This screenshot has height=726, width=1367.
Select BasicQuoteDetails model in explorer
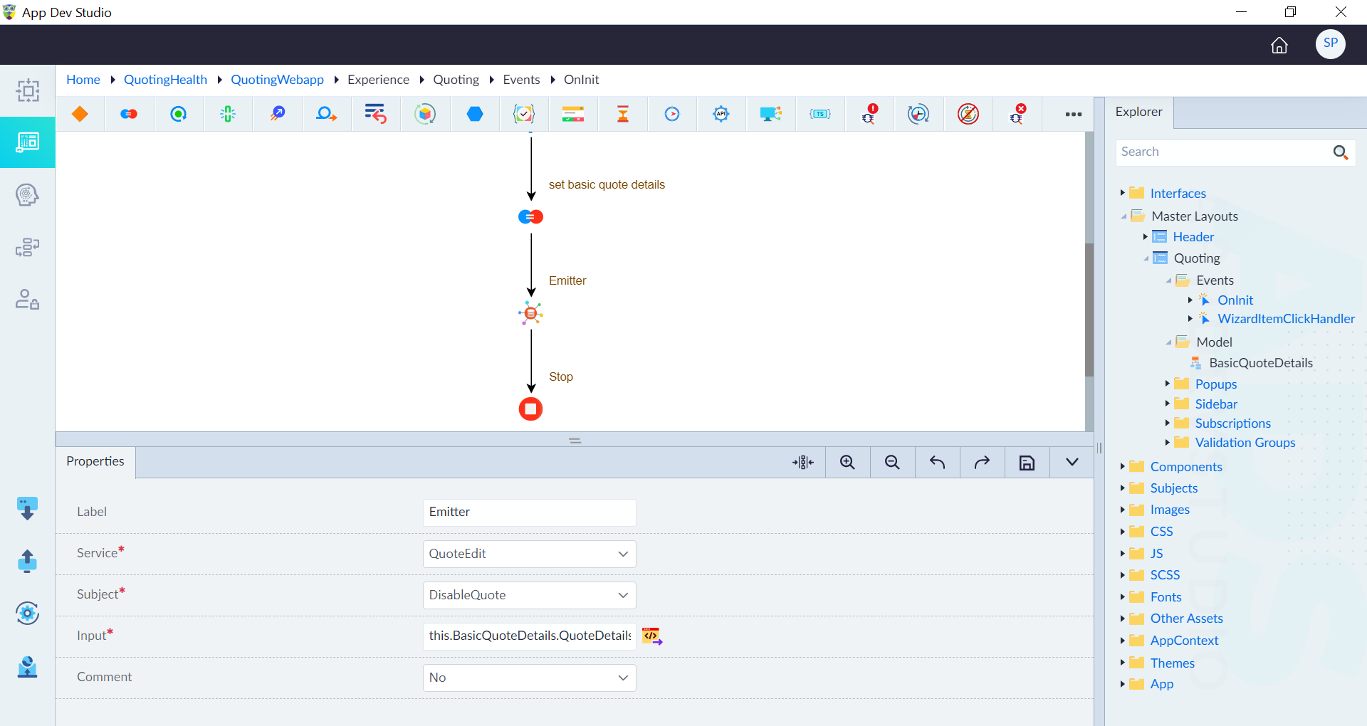point(1261,363)
